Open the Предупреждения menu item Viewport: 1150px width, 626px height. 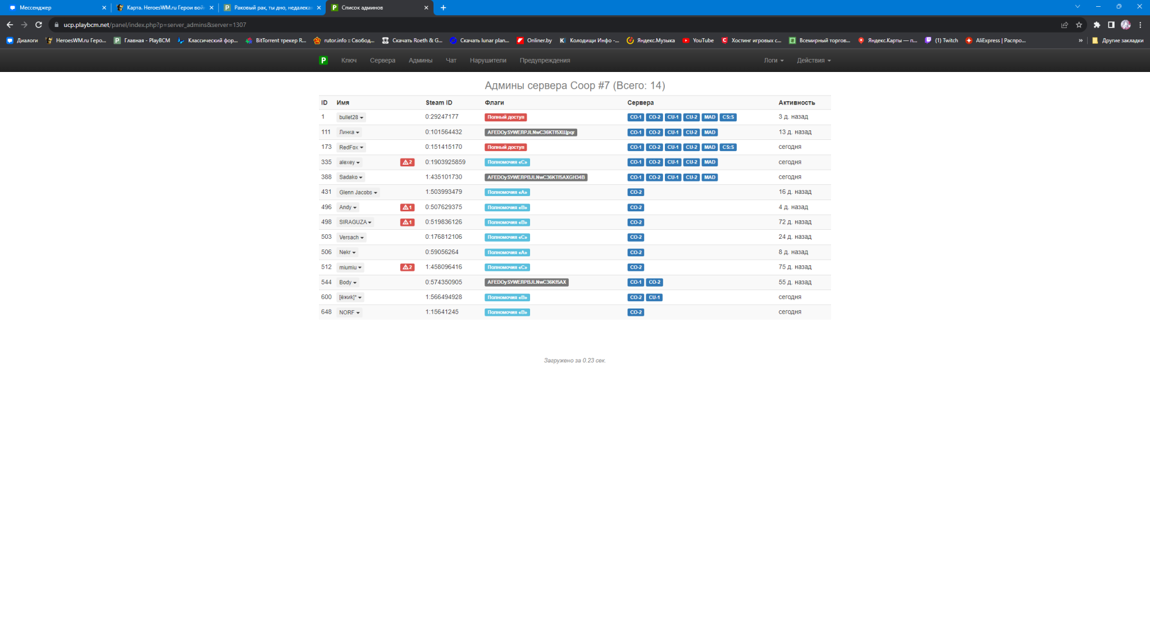click(545, 60)
